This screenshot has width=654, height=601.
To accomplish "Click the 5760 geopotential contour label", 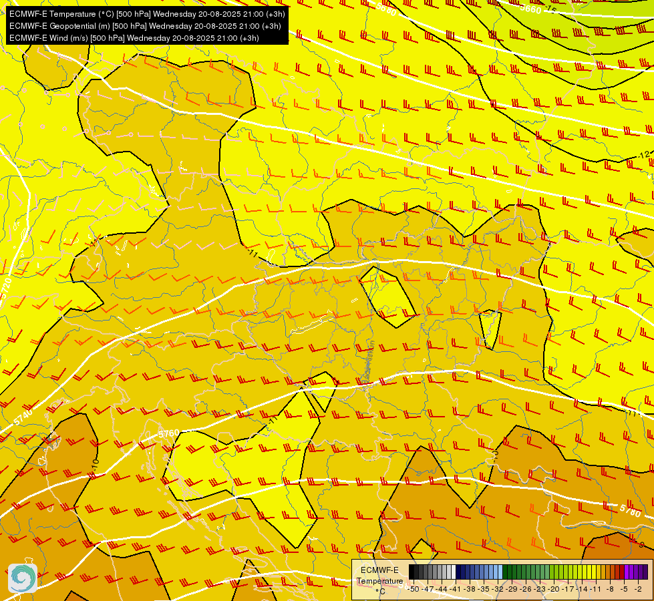I will [168, 434].
